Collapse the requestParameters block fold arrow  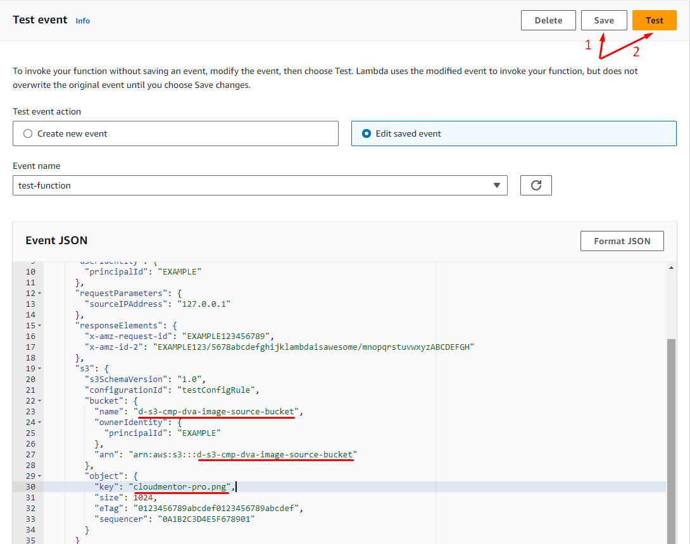click(x=40, y=294)
